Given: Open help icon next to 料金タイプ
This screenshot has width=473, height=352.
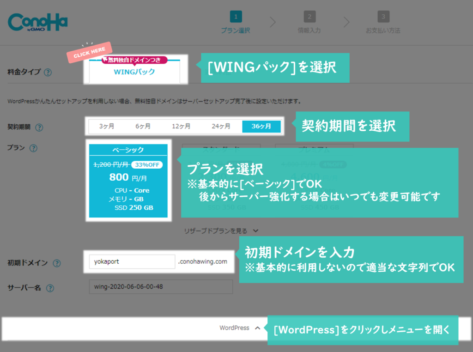Looking at the screenshot, I should [48, 73].
